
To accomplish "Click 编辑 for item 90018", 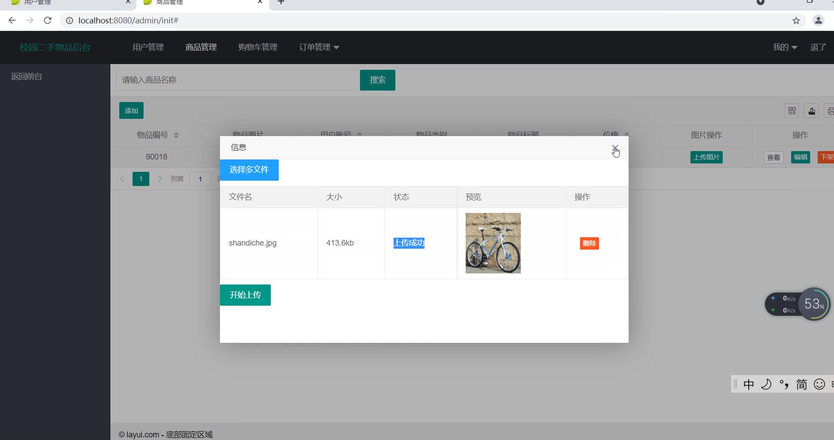I will (x=800, y=157).
